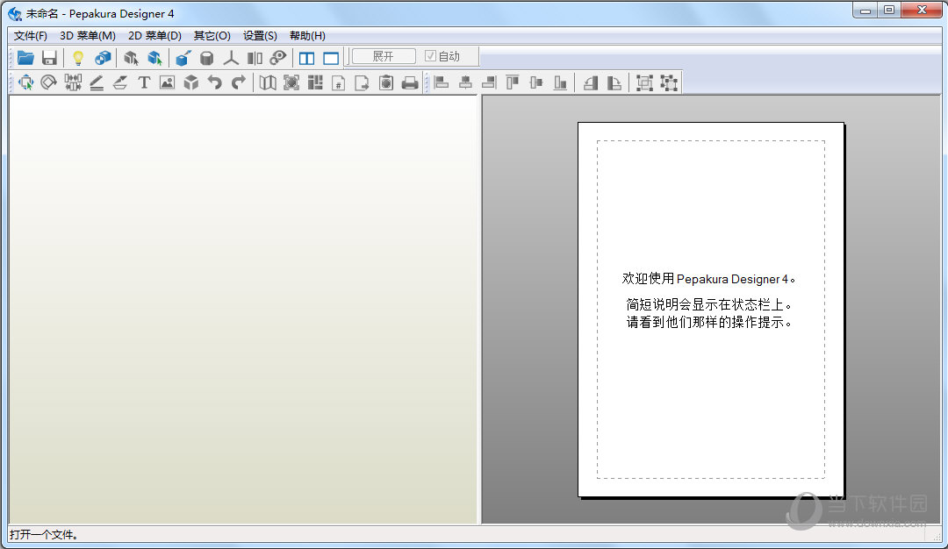Click the join/disjoin faces icon
This screenshot has width=948, height=549.
click(x=73, y=82)
